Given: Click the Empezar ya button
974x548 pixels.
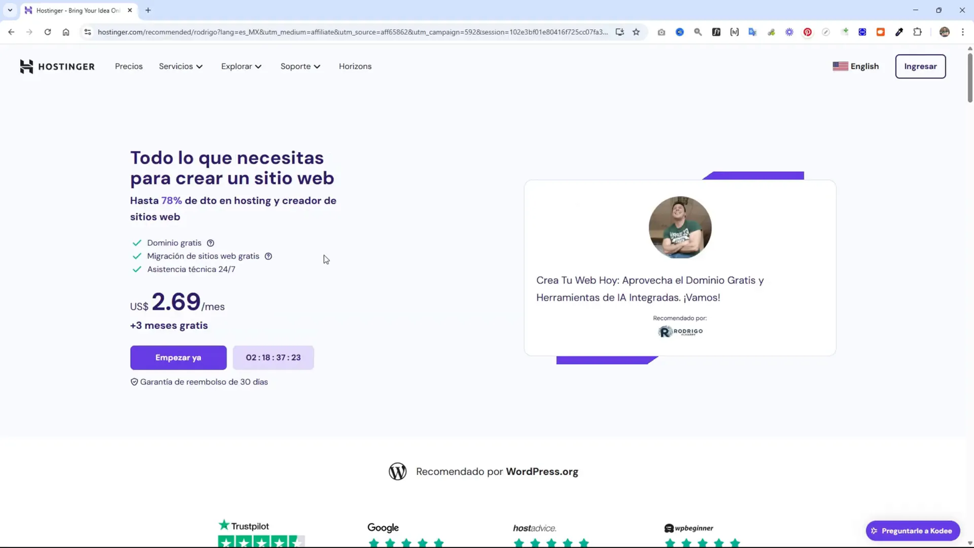Looking at the screenshot, I should pyautogui.click(x=178, y=357).
